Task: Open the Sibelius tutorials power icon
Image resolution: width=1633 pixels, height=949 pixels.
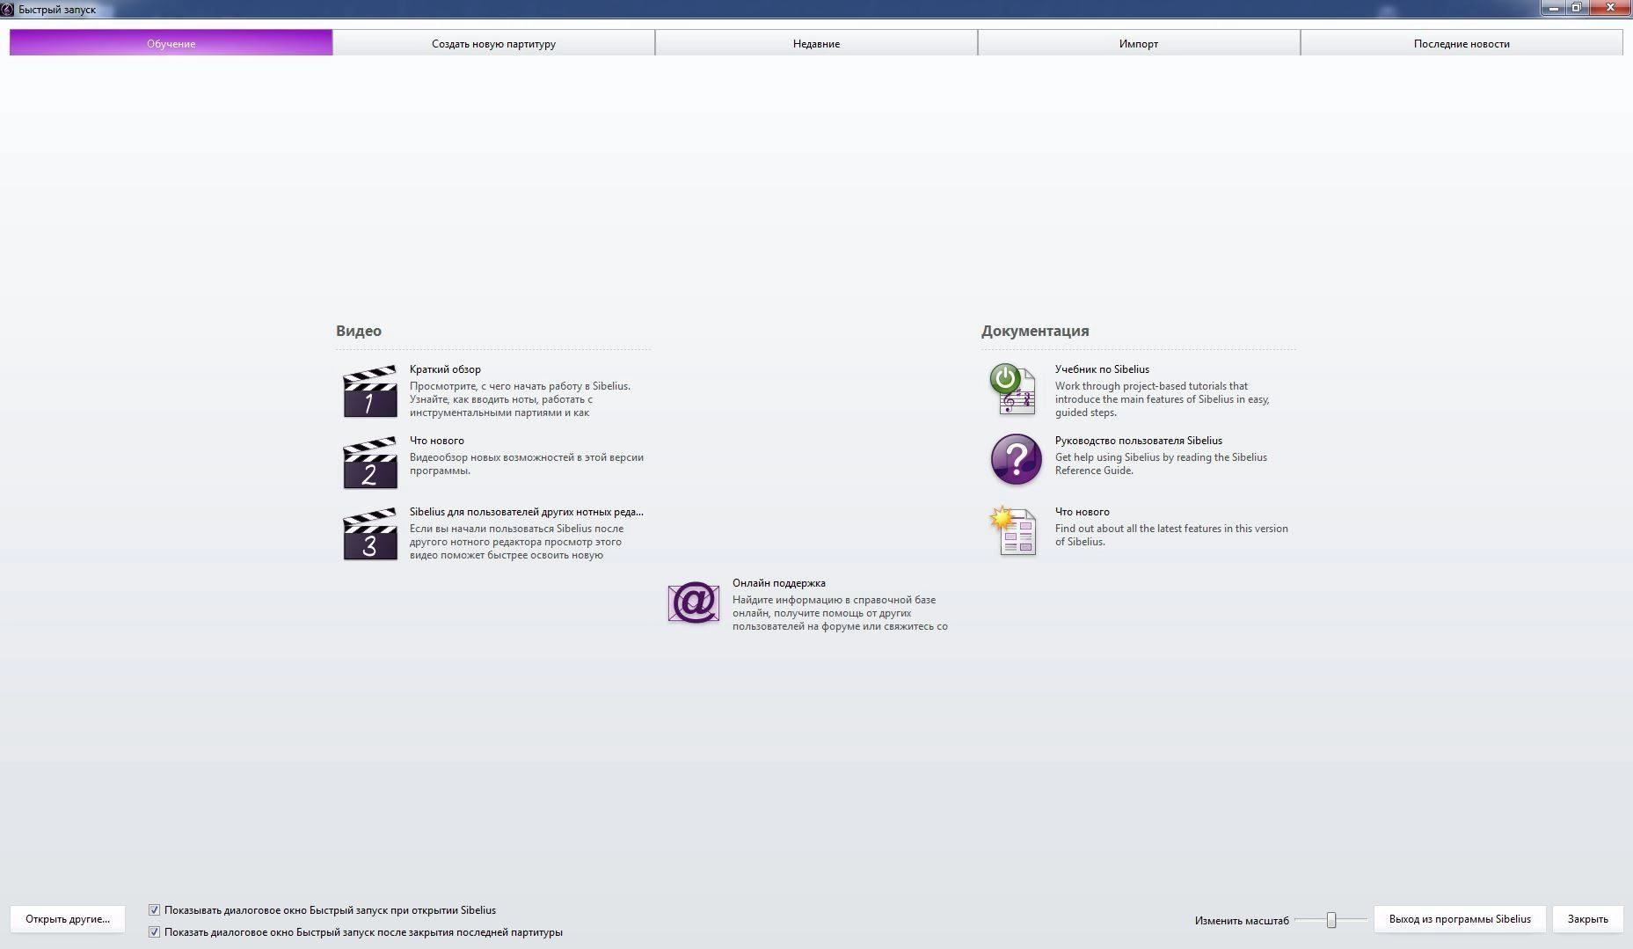Action: click(x=1013, y=389)
